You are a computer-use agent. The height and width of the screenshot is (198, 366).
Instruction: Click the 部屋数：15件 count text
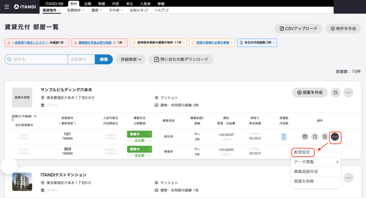point(349,71)
